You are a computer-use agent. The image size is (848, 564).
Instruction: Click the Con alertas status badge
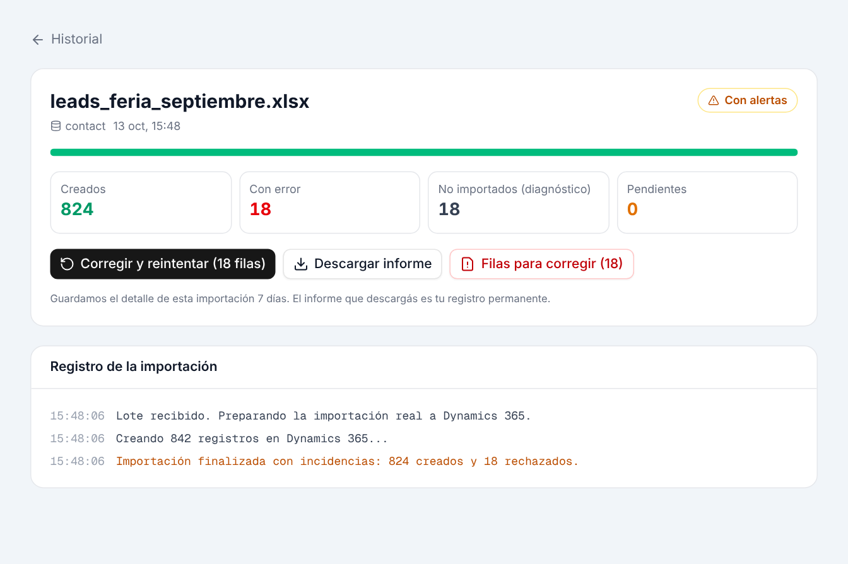747,100
